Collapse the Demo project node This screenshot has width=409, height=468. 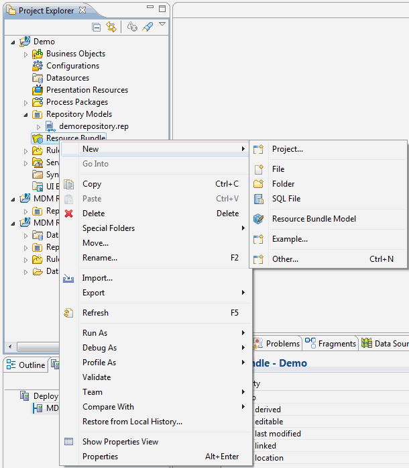(13, 42)
